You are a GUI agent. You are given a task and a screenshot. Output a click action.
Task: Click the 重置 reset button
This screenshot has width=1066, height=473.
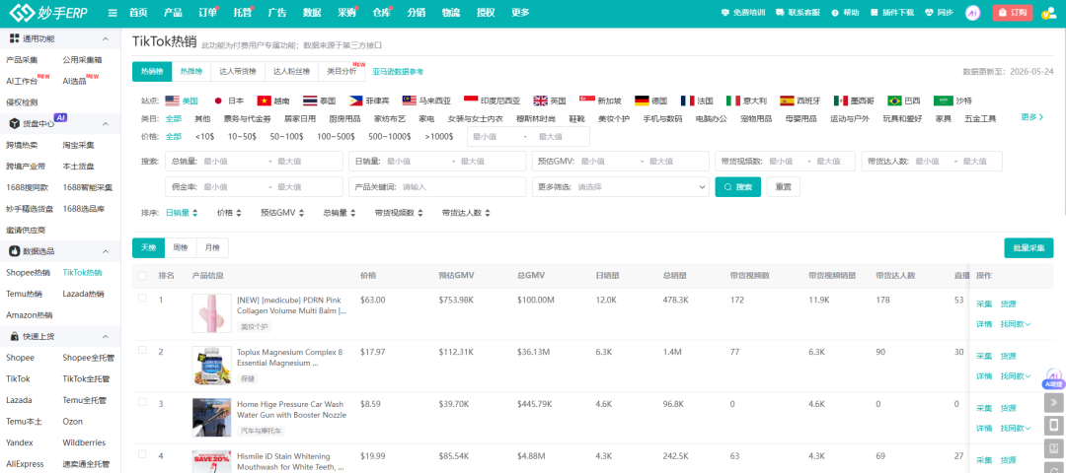tap(783, 186)
